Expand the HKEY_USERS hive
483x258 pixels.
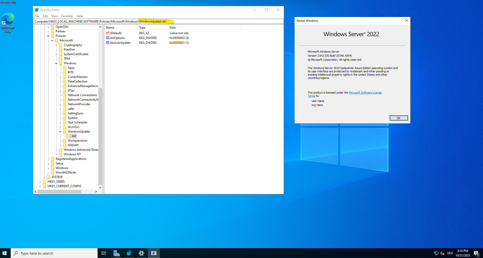pyautogui.click(x=40, y=182)
